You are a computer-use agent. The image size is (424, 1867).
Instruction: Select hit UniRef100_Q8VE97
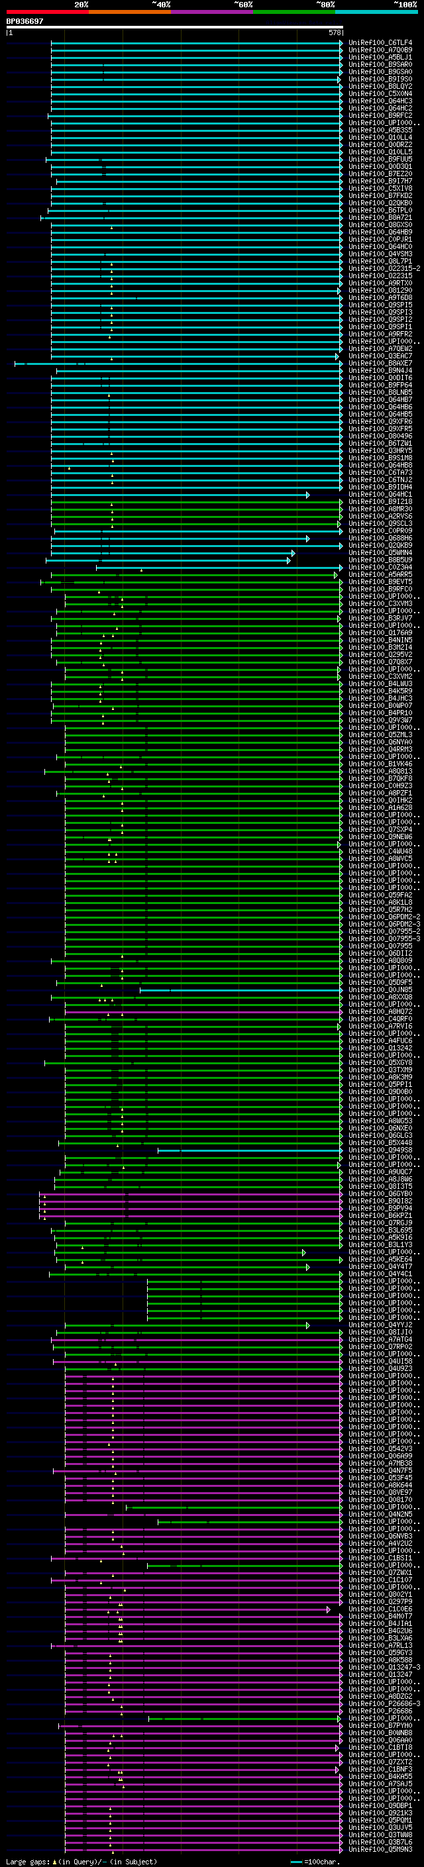tap(380, 1493)
